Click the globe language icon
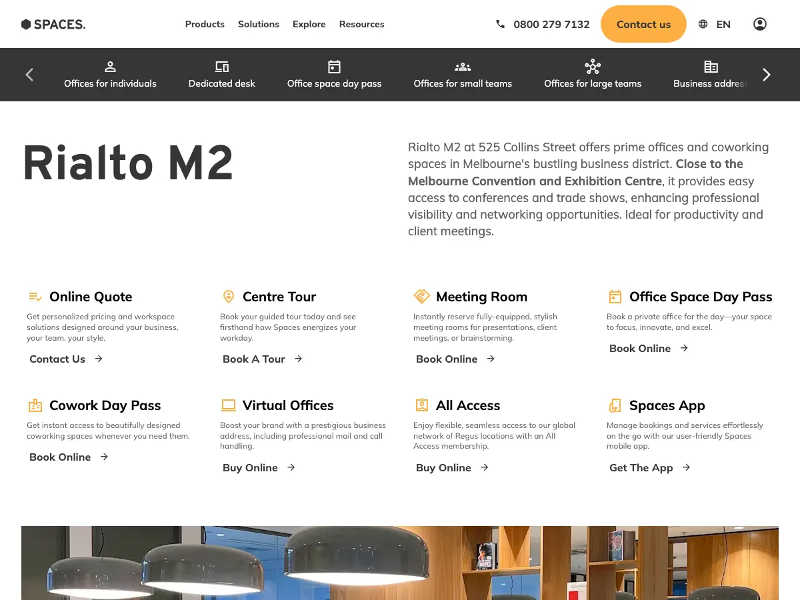 703,24
